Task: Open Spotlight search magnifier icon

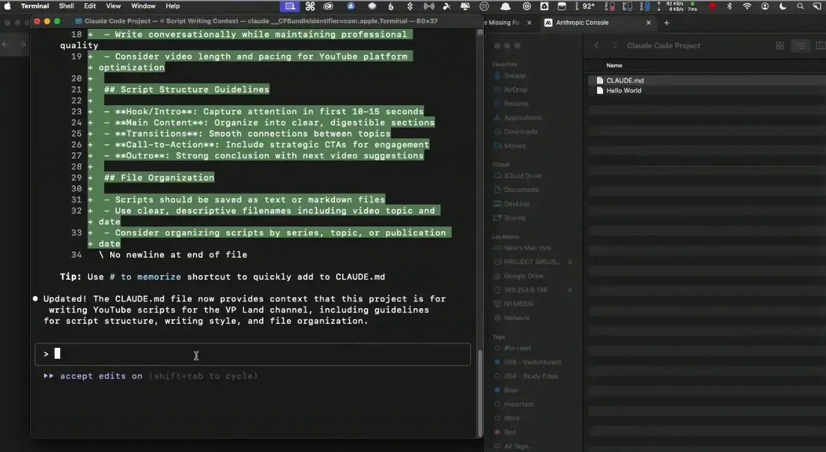Action: click(800, 6)
